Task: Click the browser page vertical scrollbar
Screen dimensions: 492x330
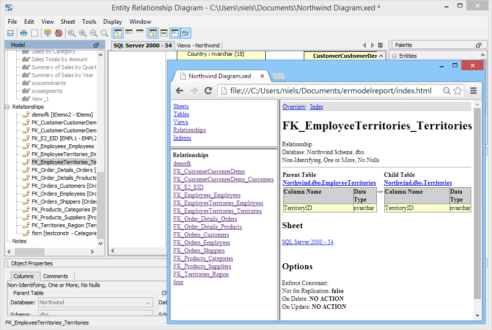Action: tap(477, 204)
